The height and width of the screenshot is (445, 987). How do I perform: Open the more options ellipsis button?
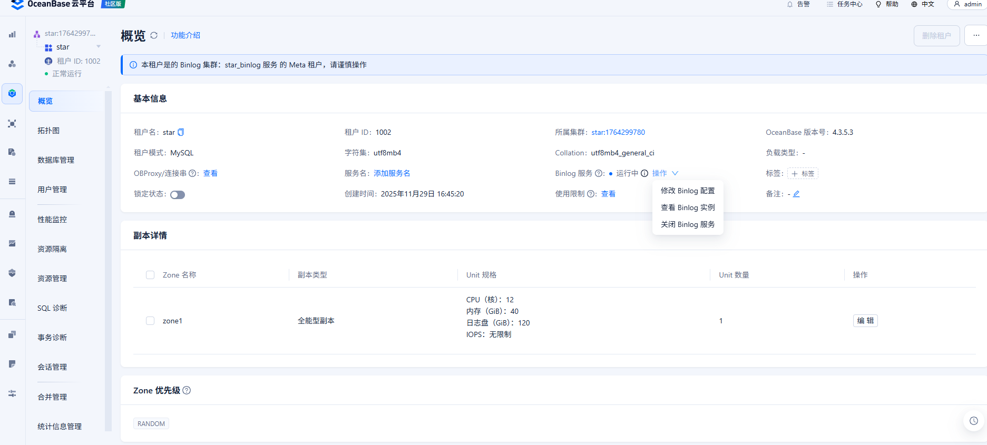(976, 36)
